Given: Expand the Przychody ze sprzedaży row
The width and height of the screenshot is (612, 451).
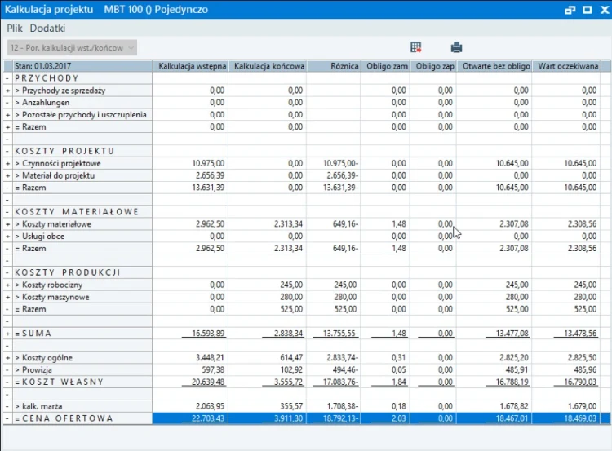Looking at the screenshot, I should [x=7, y=91].
